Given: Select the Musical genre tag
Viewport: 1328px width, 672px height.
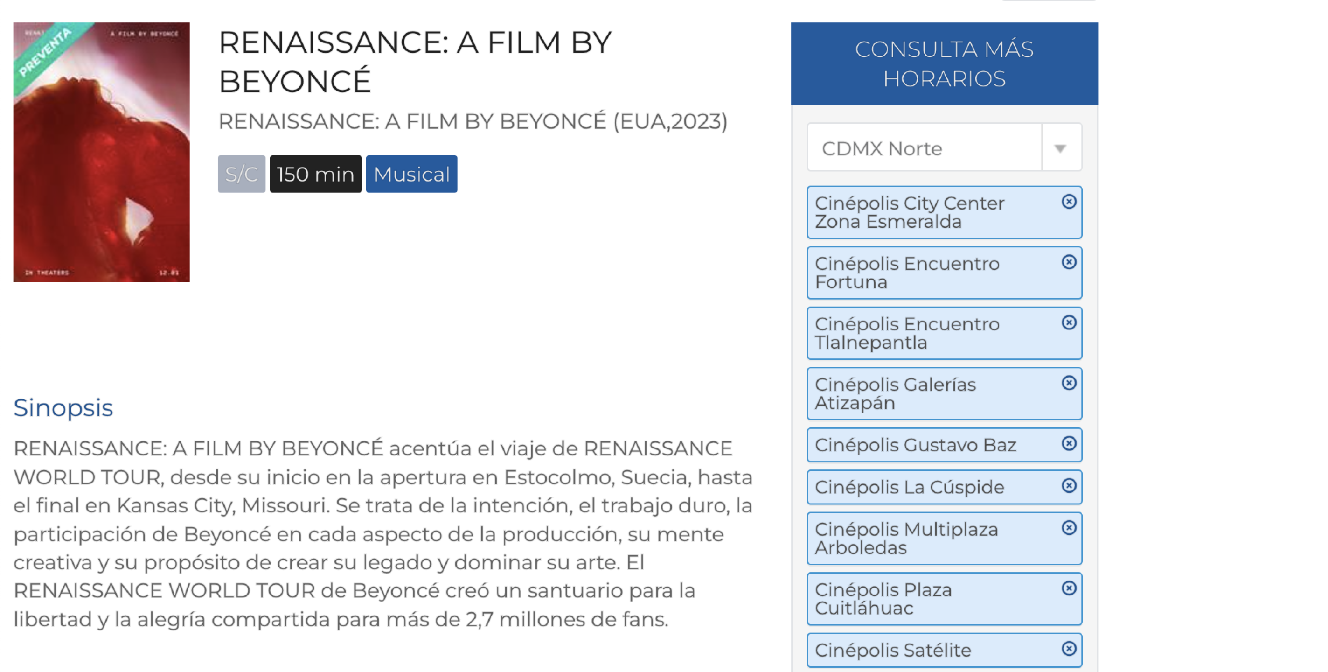Looking at the screenshot, I should pyautogui.click(x=411, y=174).
